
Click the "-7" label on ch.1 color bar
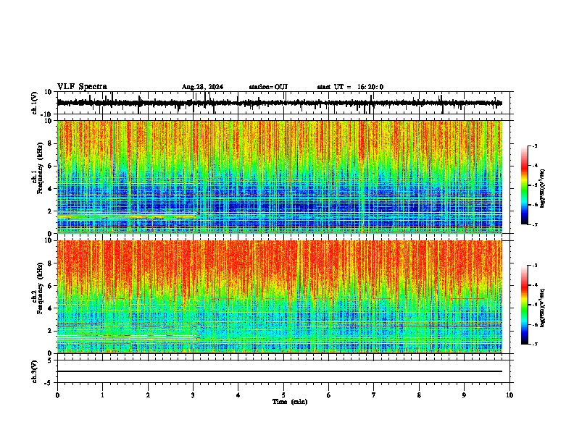(x=535, y=224)
